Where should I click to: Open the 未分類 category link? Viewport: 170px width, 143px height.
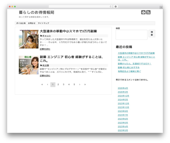(46, 65)
